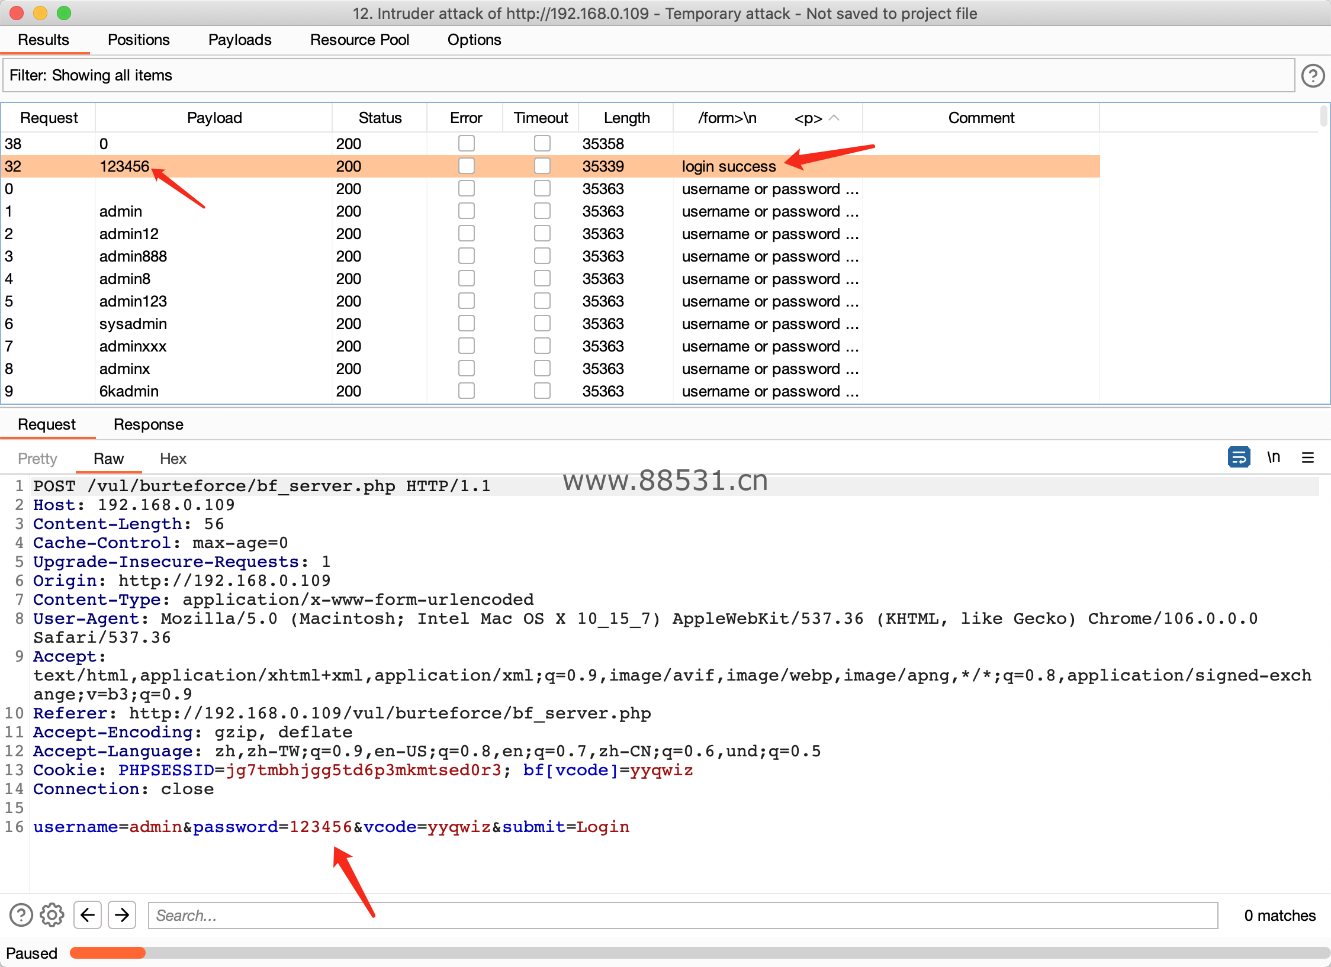The width and height of the screenshot is (1331, 967).
Task: Click the Content-Length: 56 header
Action: tap(128, 524)
